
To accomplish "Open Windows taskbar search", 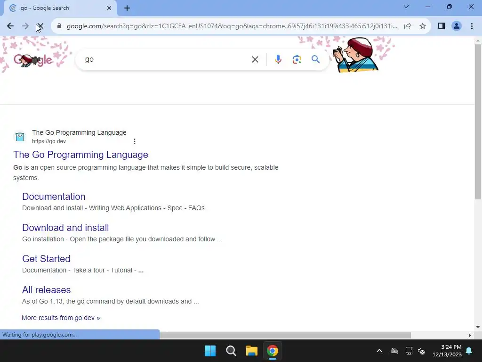I will pyautogui.click(x=231, y=351).
